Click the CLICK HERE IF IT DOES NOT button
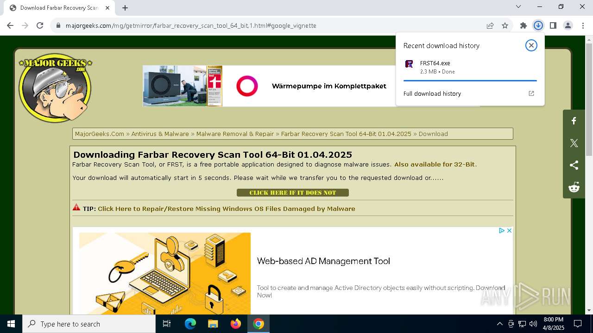The image size is (593, 333). click(x=293, y=192)
